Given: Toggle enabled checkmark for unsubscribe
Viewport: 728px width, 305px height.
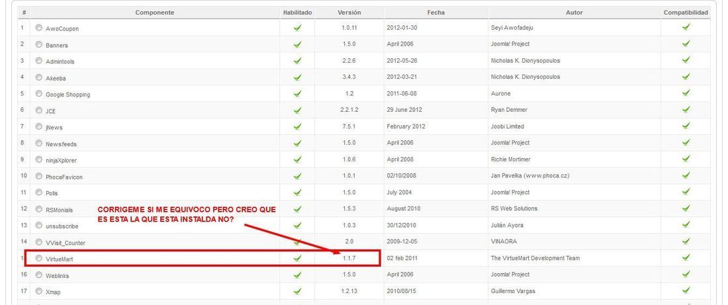Looking at the screenshot, I should (x=298, y=226).
